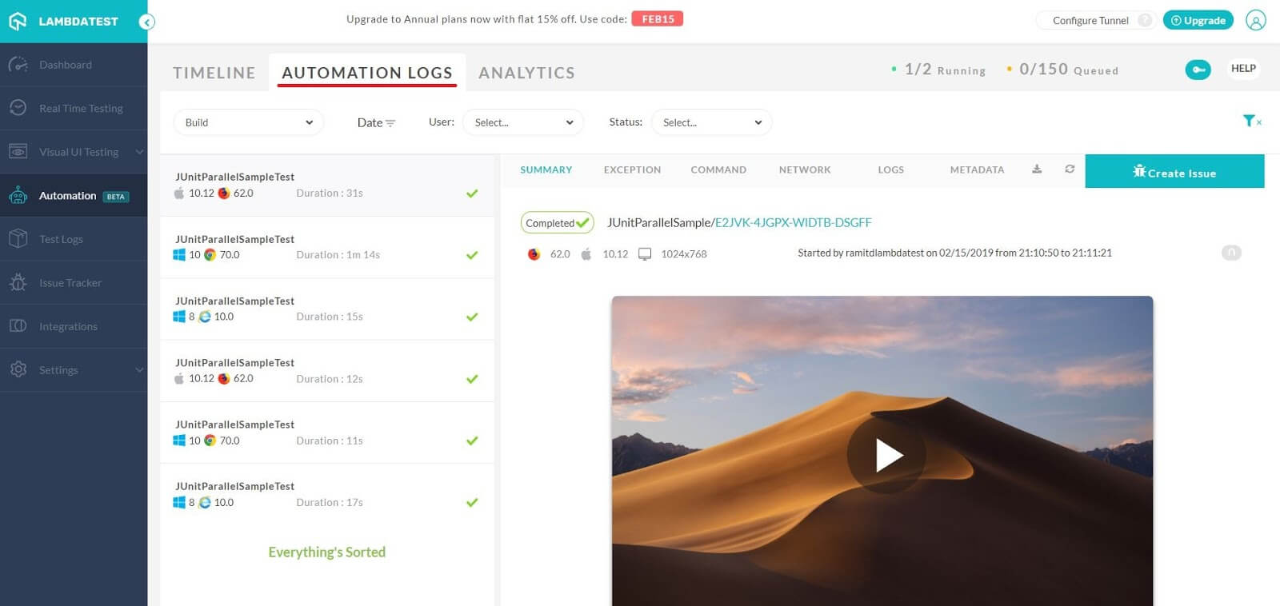Open the Build dropdown

[x=248, y=123]
